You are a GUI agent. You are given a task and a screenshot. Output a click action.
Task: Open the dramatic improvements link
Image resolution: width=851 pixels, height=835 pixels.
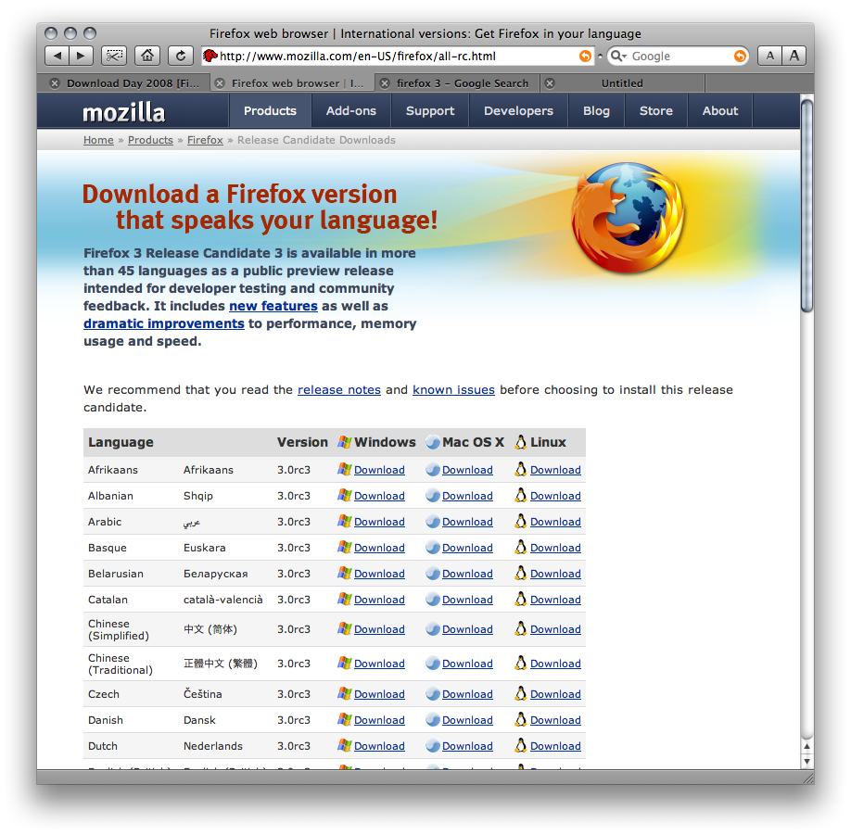coord(164,324)
